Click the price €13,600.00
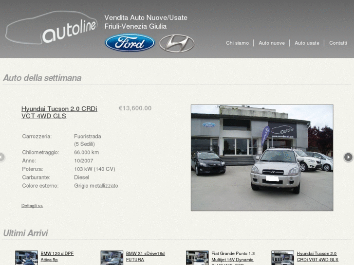The image size is (354, 265). [x=135, y=108]
